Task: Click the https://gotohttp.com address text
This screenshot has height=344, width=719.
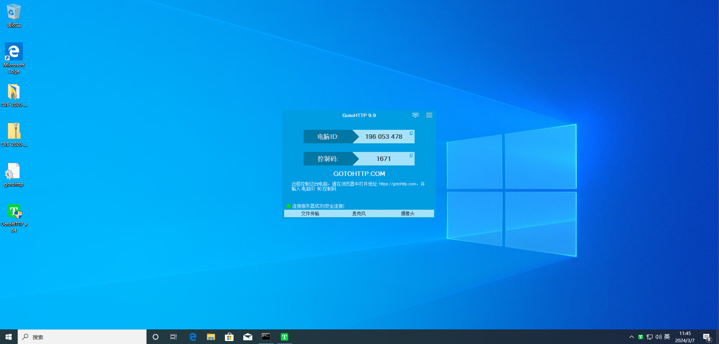Action: tap(397, 184)
